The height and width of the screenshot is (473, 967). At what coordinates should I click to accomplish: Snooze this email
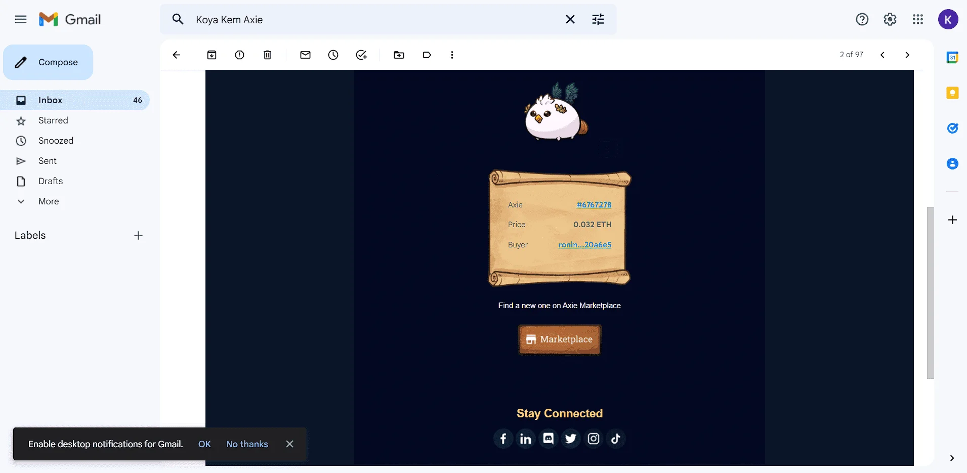tap(333, 55)
